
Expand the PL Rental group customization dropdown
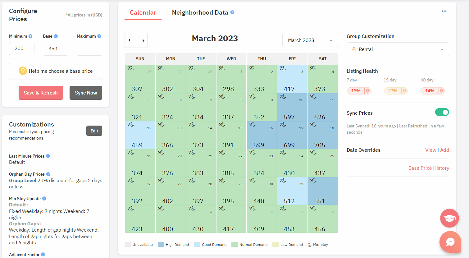[x=397, y=49]
